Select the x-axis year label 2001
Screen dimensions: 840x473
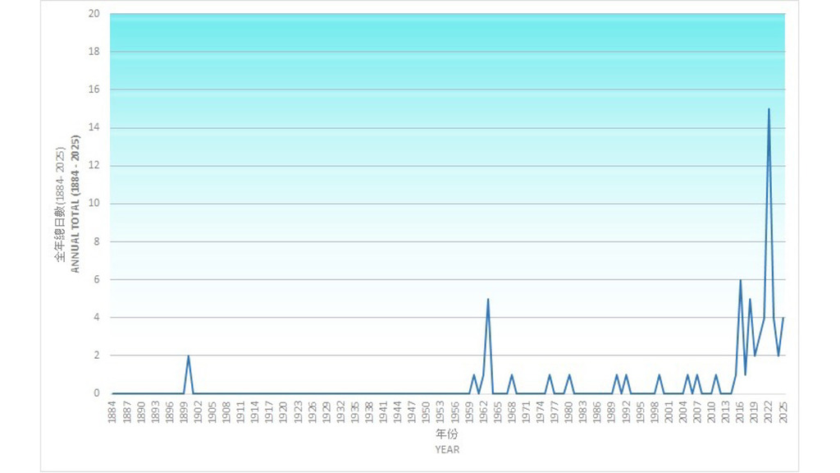pos(669,410)
